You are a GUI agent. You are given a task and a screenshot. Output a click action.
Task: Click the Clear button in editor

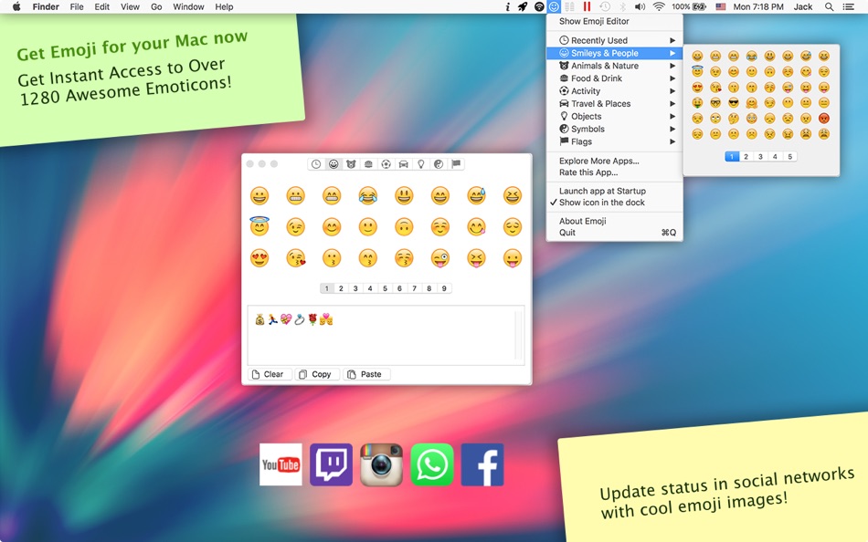tap(270, 374)
